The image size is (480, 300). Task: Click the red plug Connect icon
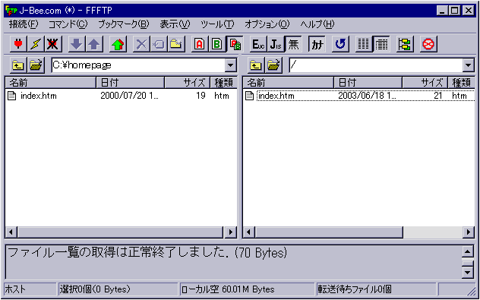[18, 45]
